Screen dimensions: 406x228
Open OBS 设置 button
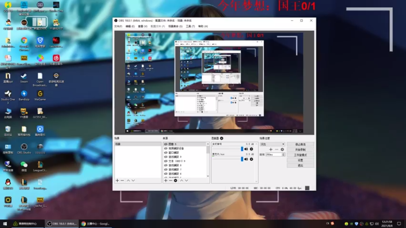tap(300, 160)
